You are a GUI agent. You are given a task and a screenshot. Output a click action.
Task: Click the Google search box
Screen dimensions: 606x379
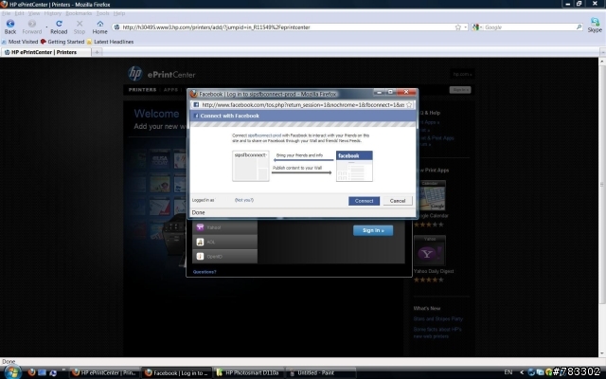click(x=529, y=27)
